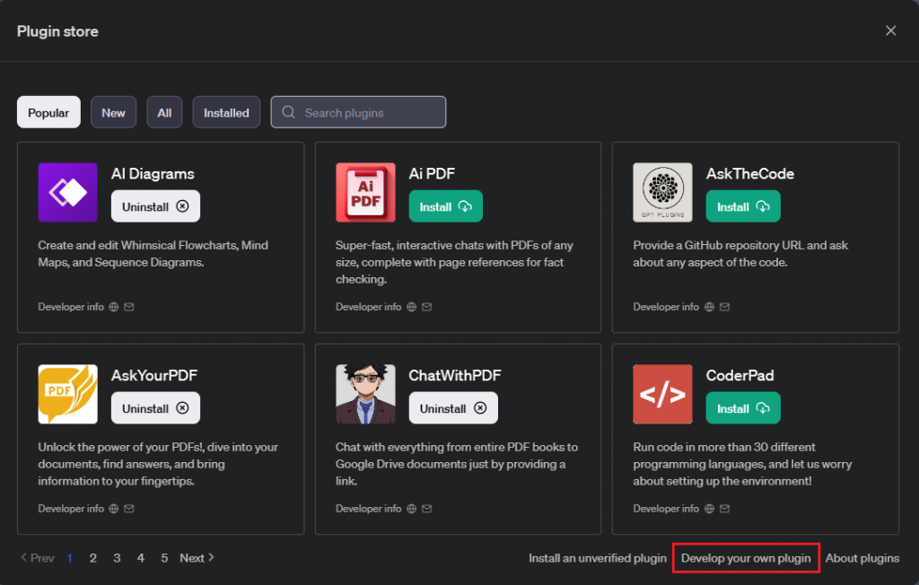The image size is (919, 585).
Task: Open AskTheCode developer email icon
Action: [724, 307]
